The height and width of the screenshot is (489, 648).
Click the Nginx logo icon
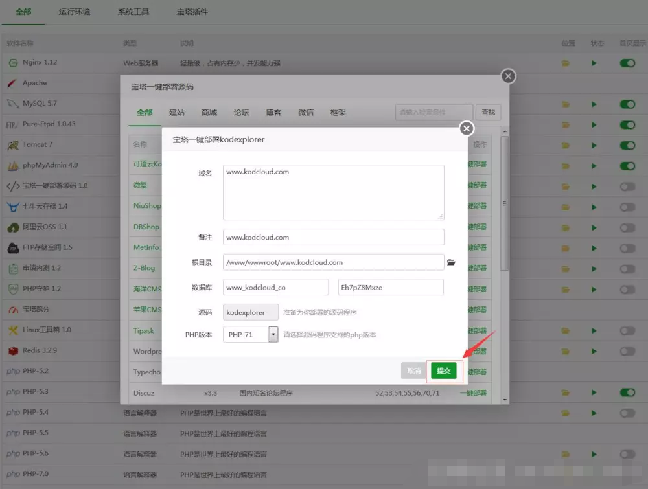tap(13, 63)
